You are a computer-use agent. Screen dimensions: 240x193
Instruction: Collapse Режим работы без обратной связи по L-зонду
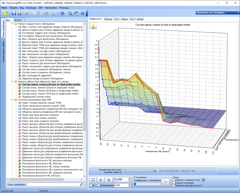tap(12, 81)
